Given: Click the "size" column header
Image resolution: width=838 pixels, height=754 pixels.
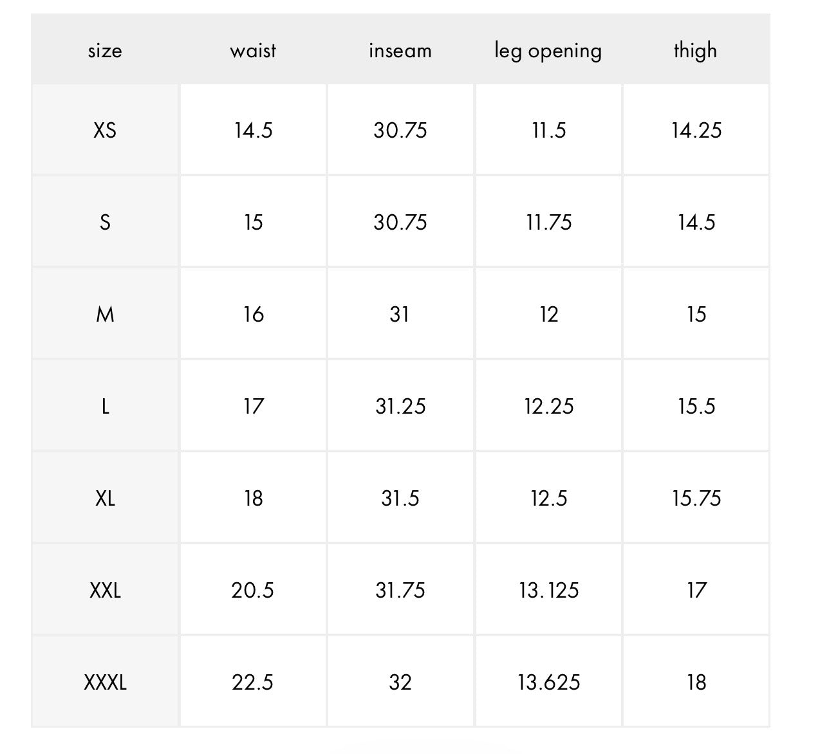Looking at the screenshot, I should 105,50.
